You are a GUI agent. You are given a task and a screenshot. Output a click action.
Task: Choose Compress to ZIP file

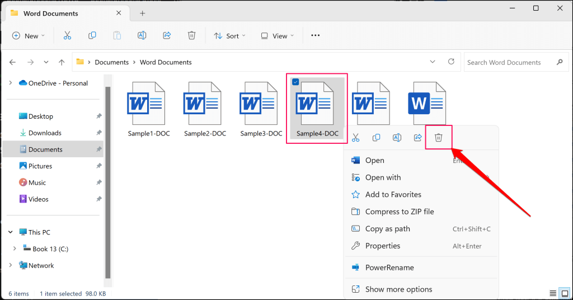coord(399,212)
